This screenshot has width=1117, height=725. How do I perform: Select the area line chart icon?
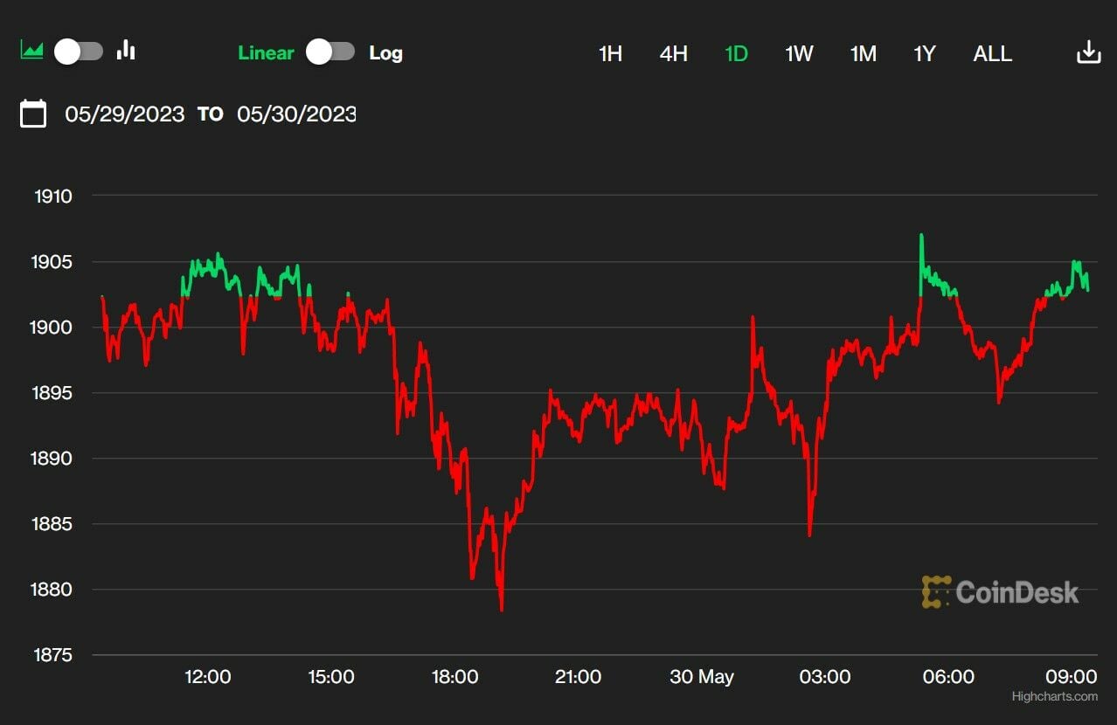tap(32, 51)
